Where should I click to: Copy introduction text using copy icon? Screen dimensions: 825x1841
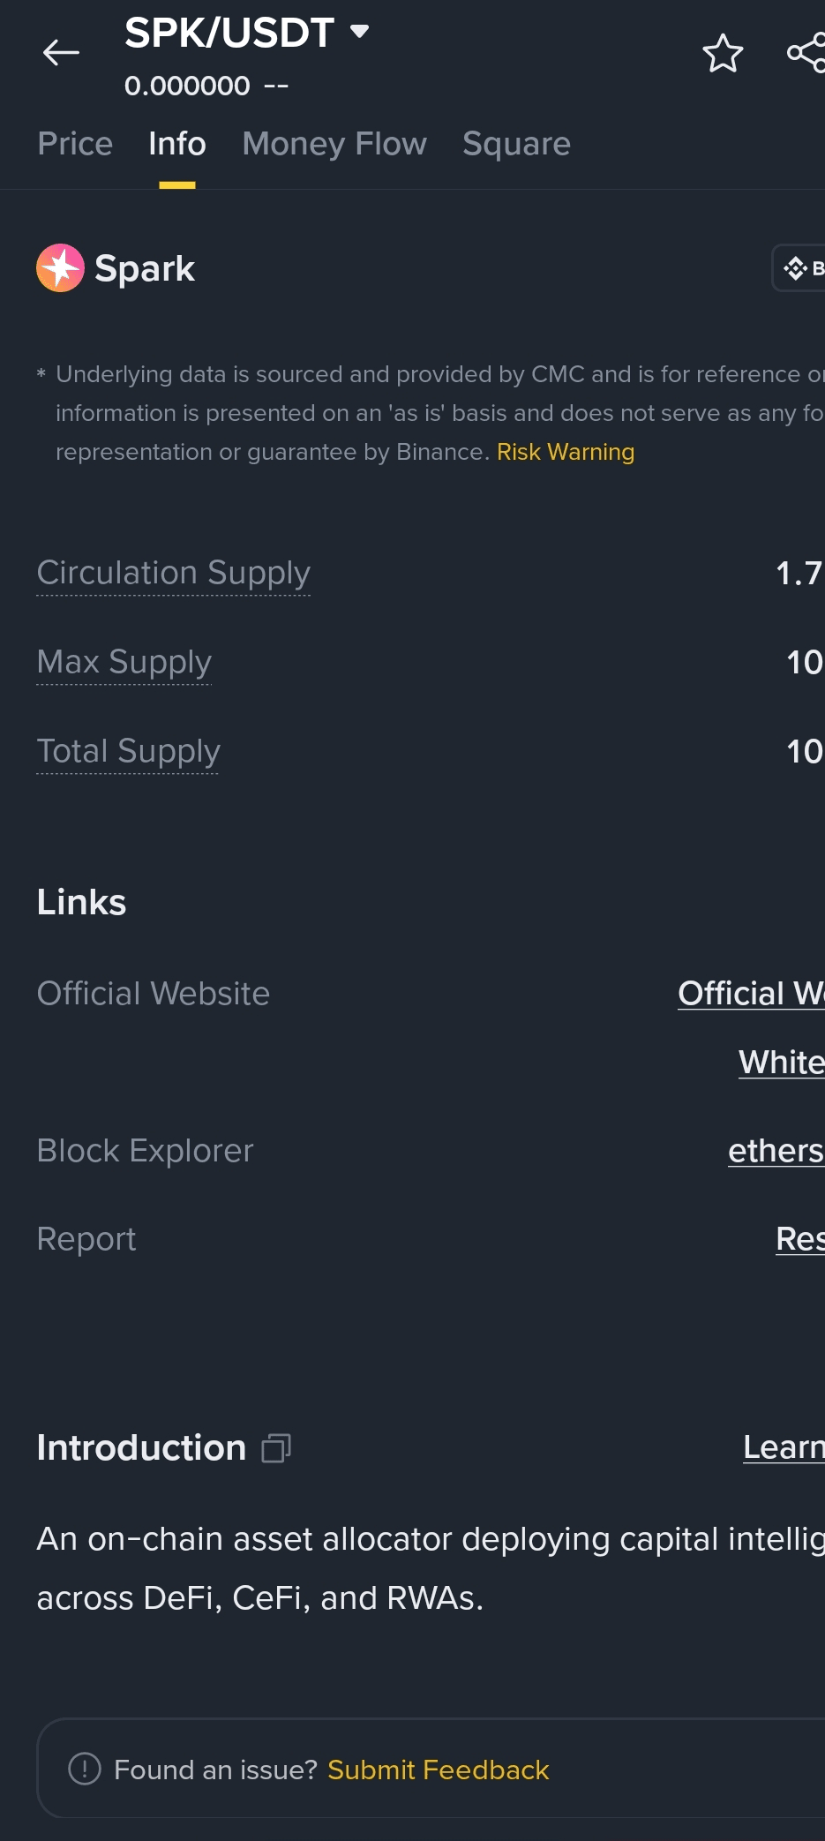pyautogui.click(x=276, y=1448)
